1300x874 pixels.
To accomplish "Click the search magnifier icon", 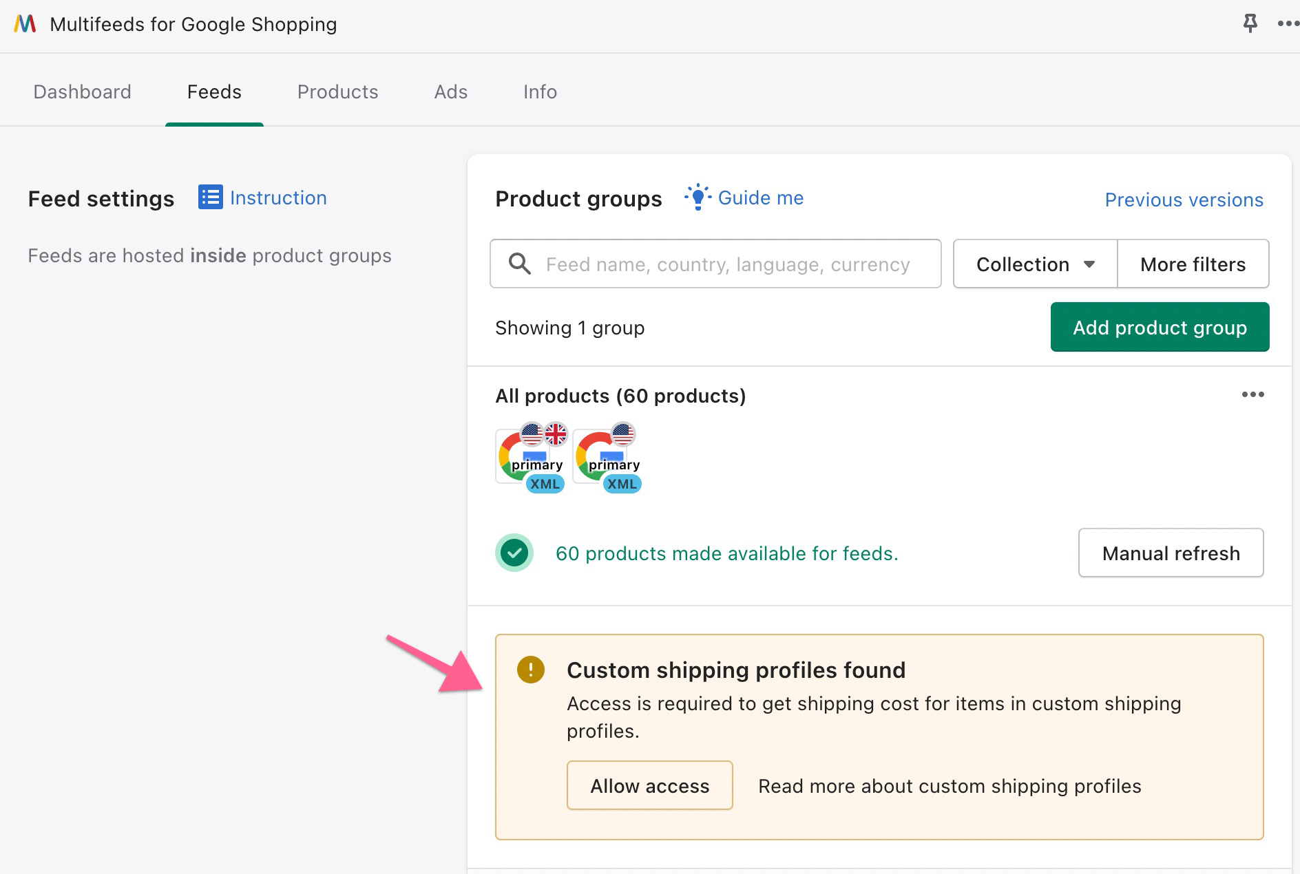I will [520, 264].
